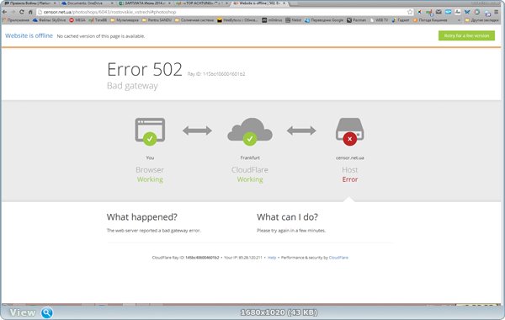Bookmark this page with the star icon
The width and height of the screenshot is (505, 320).
(410, 12)
